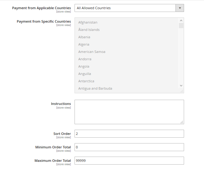The image size is (204, 171).
Task: Click the Sort Order input field
Action: (x=129, y=134)
